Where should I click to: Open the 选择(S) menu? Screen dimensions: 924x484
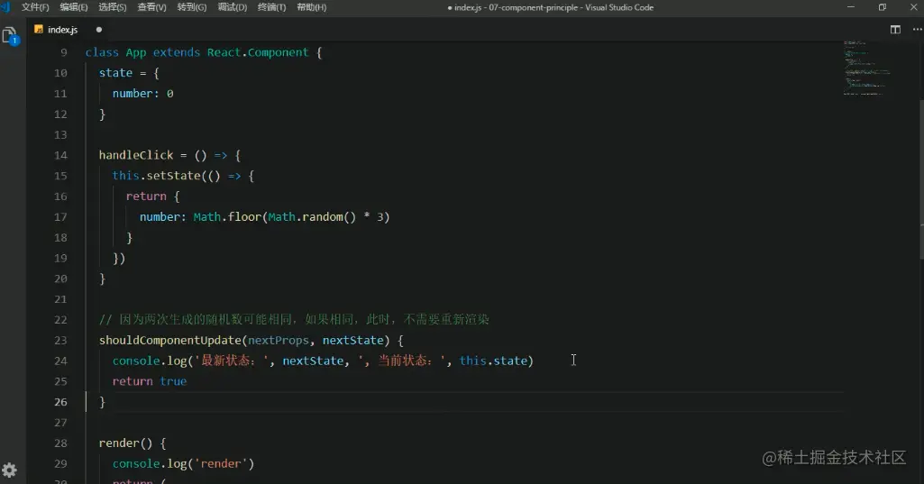(x=112, y=7)
